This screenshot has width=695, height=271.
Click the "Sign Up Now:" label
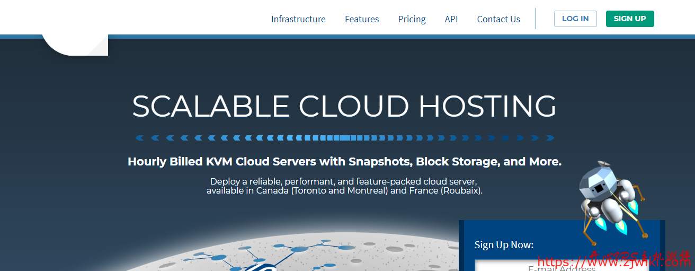pyautogui.click(x=504, y=244)
